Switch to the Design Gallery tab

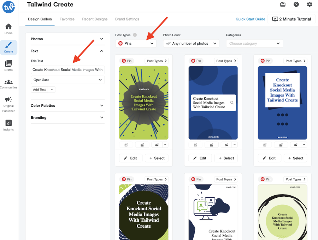[40, 19]
